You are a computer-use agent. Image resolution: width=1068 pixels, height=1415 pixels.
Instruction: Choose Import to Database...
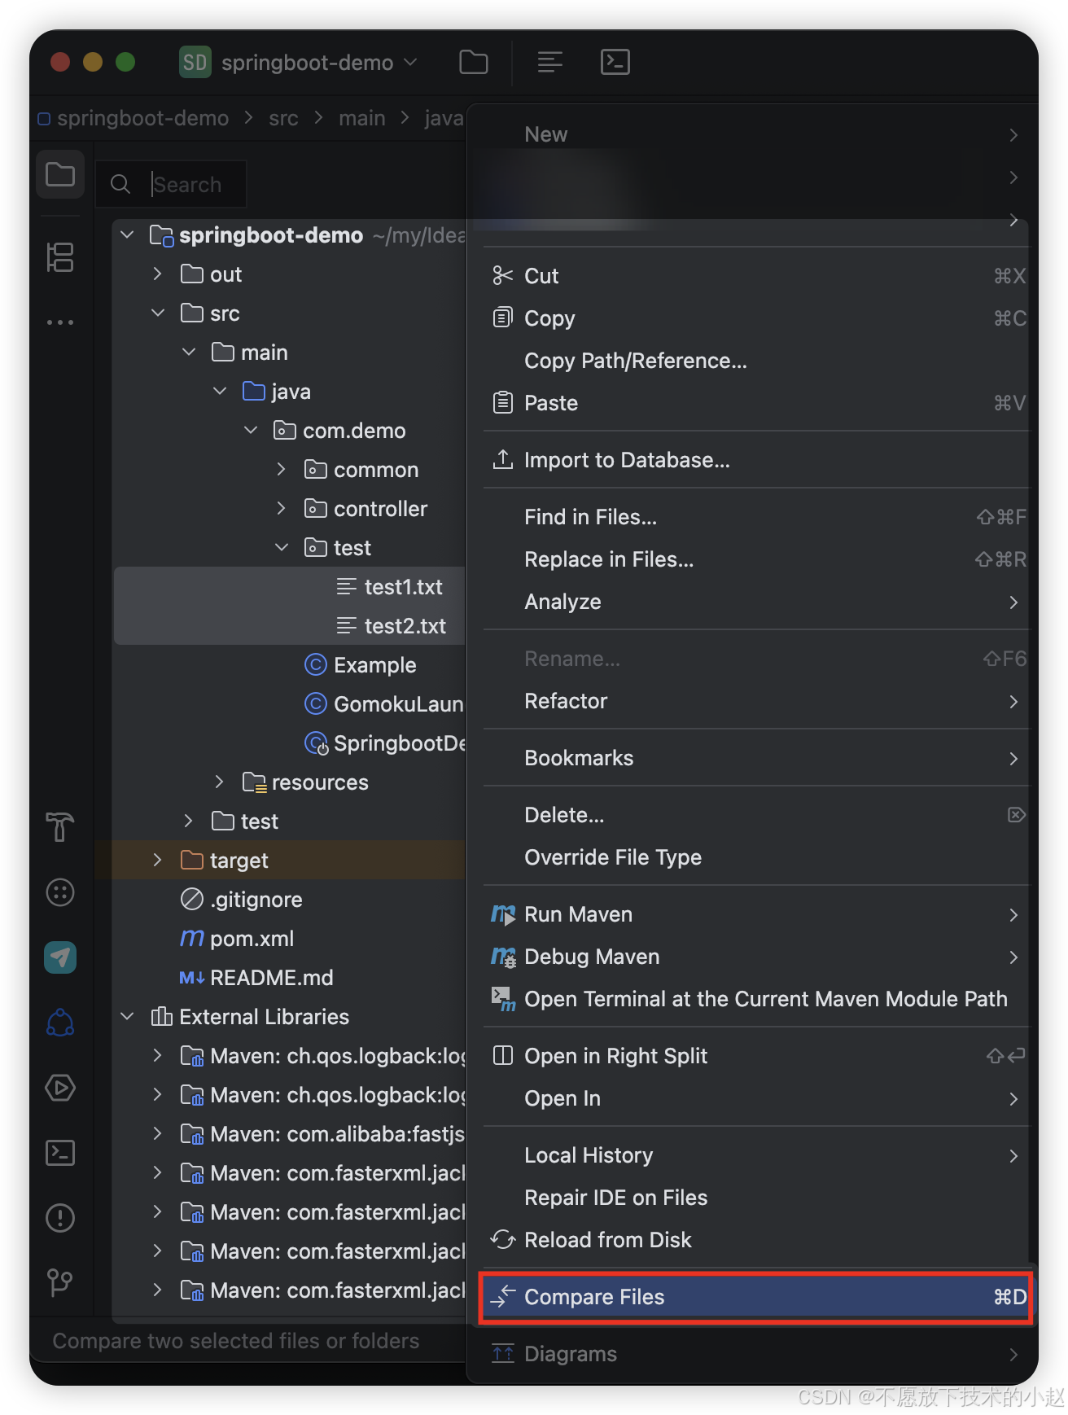pyautogui.click(x=755, y=460)
